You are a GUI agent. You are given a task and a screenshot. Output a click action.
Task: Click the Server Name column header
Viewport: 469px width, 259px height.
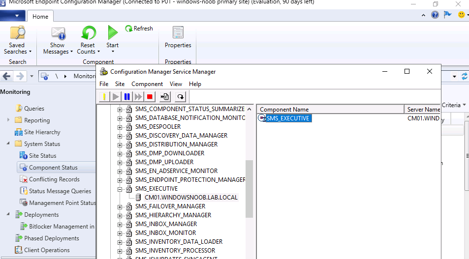click(x=422, y=109)
